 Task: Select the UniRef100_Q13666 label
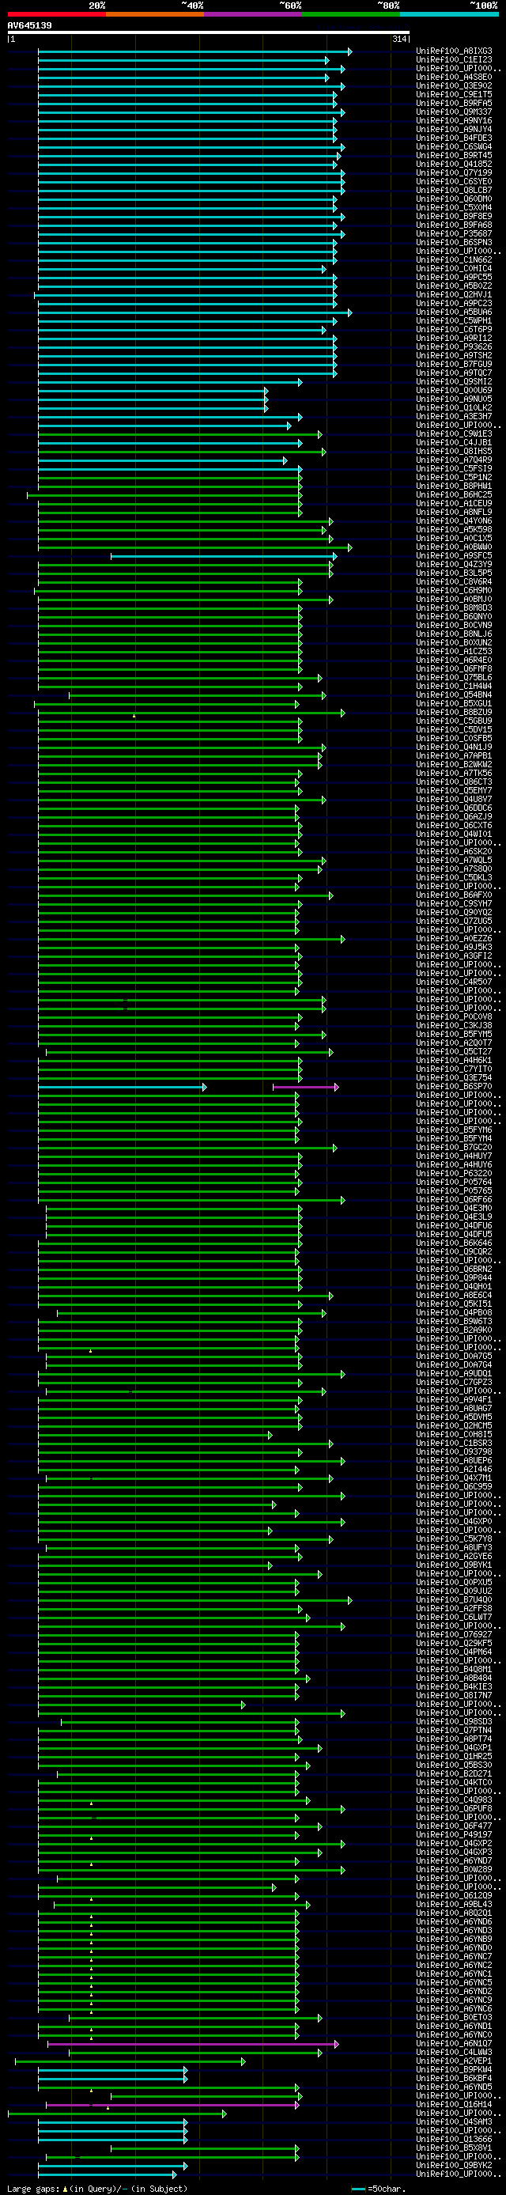coord(454,2139)
